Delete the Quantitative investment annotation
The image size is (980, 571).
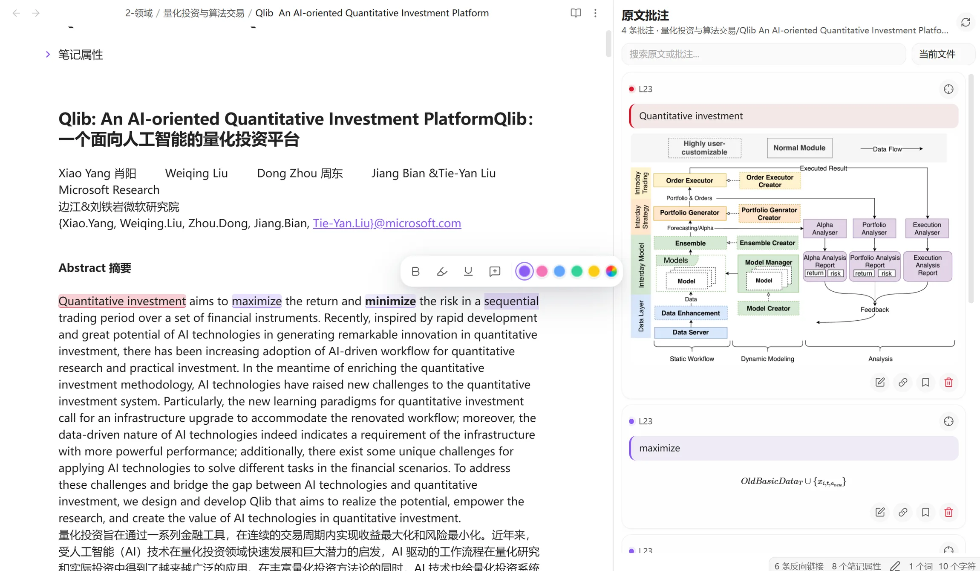948,383
